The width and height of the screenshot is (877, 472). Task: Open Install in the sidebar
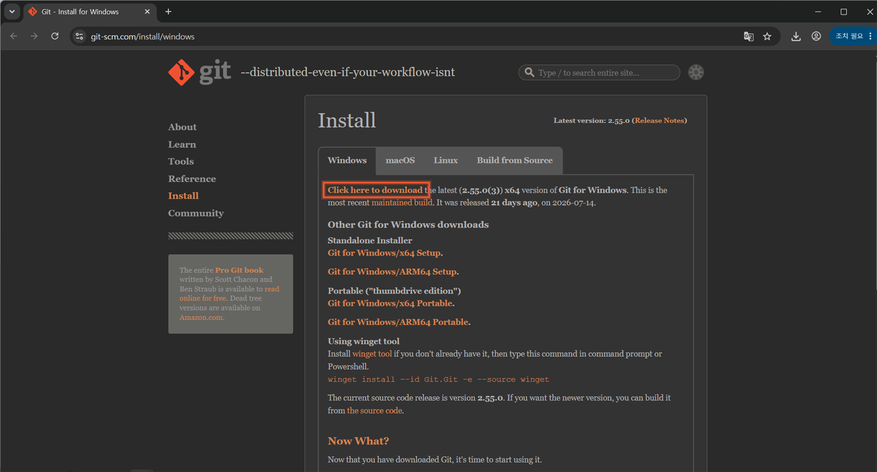click(184, 196)
